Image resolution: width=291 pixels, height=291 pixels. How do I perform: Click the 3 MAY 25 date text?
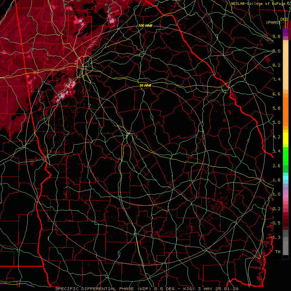210,289
